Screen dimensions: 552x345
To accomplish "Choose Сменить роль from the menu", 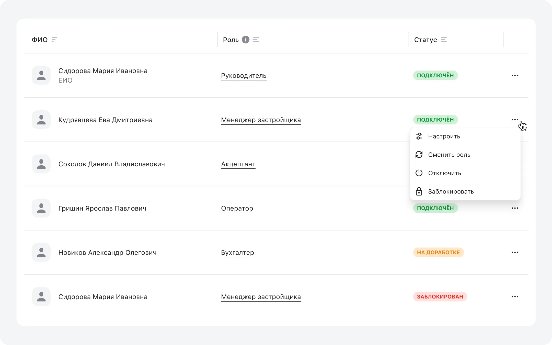I will point(449,155).
